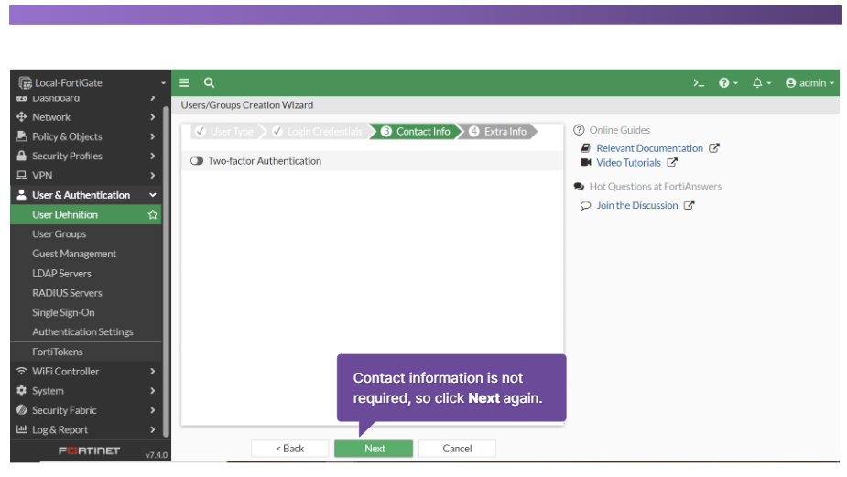Click external link icon beside Video Tutorials

(672, 162)
